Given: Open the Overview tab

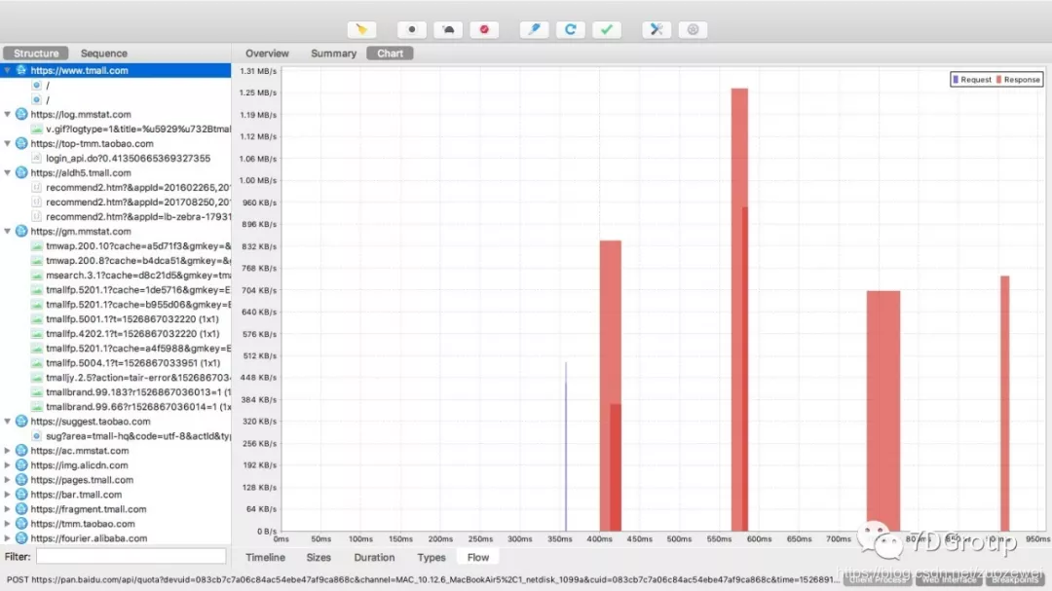Looking at the screenshot, I should point(267,53).
